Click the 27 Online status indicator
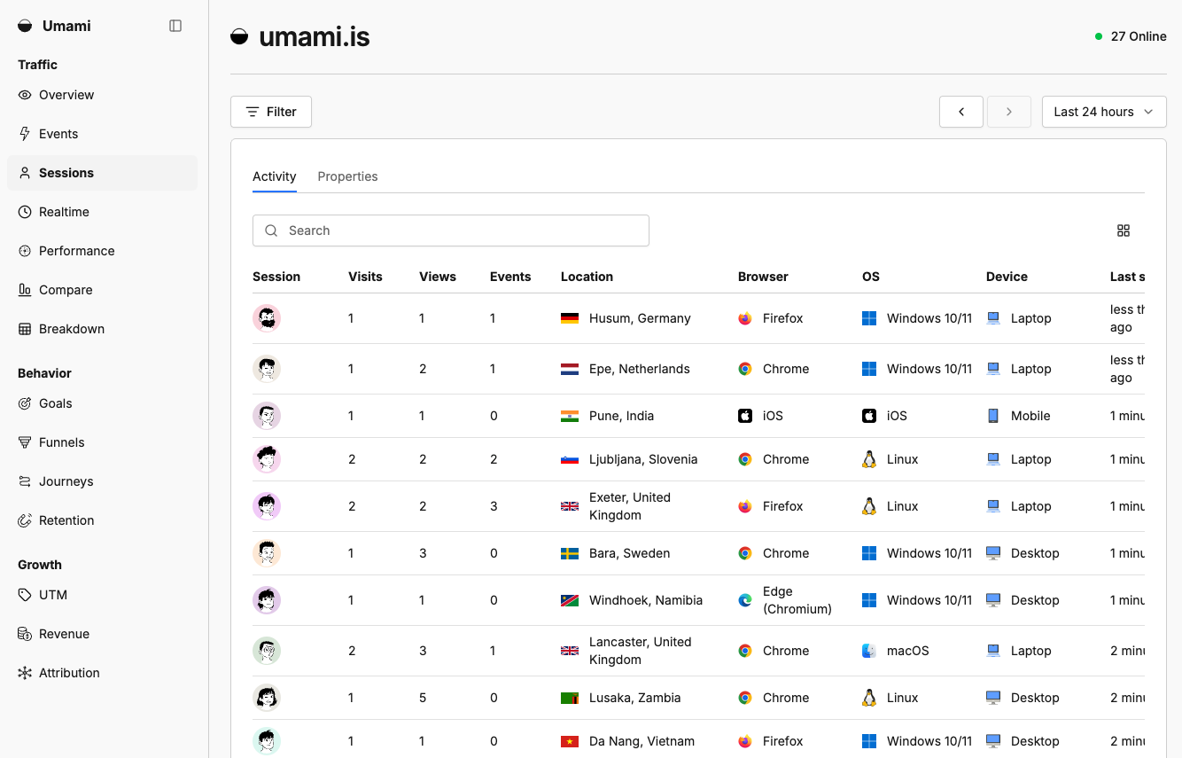 coord(1131,36)
